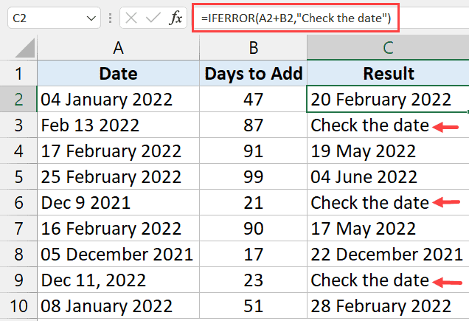Select row 3 header
This screenshot has height=321, width=469.
(18, 125)
